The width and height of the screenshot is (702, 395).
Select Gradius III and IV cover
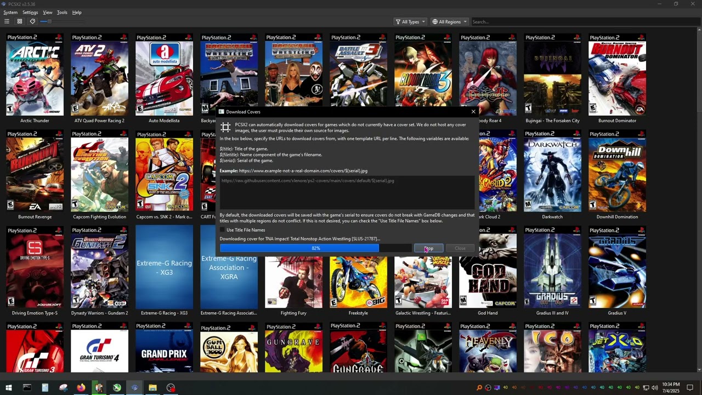point(552,267)
